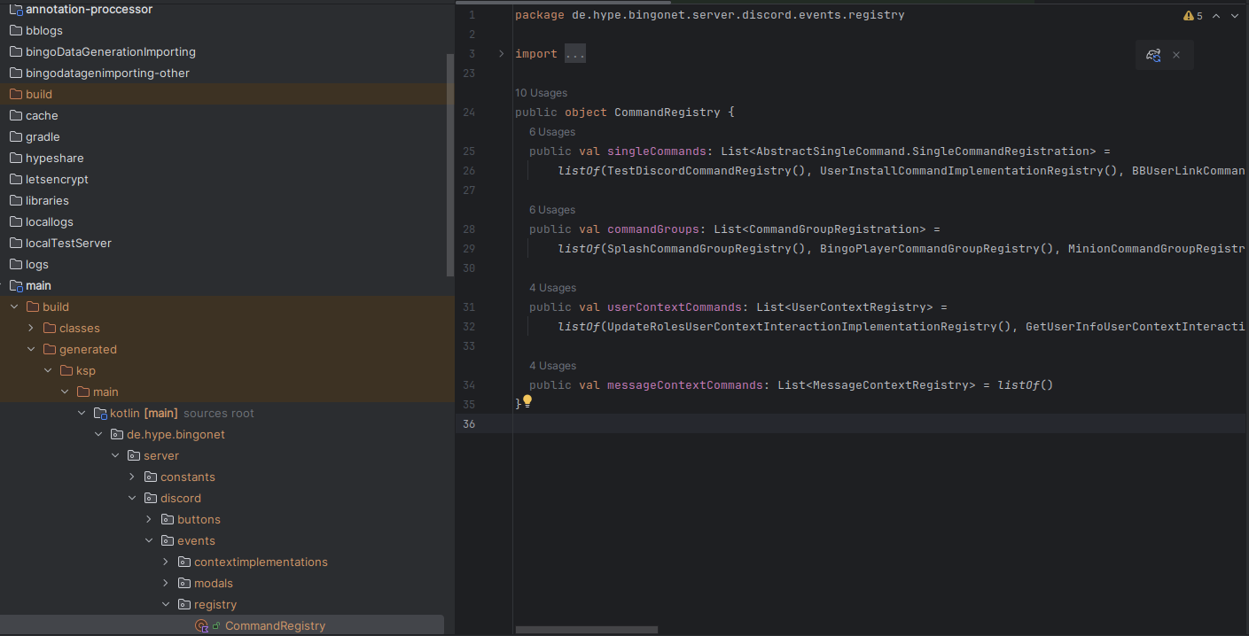Click the kotlin sources root folder icon
The image size is (1249, 636).
pyautogui.click(x=100, y=413)
